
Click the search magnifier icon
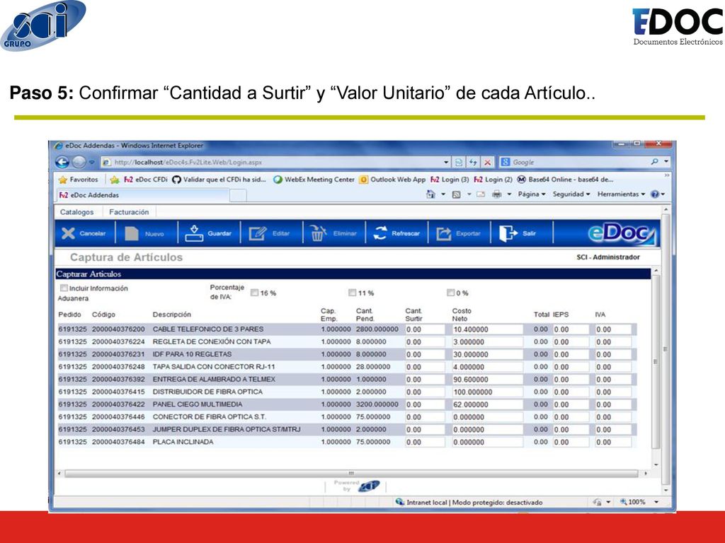pos(654,162)
